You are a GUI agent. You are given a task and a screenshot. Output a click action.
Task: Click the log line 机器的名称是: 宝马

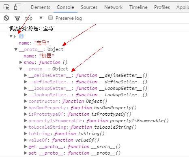31,28
